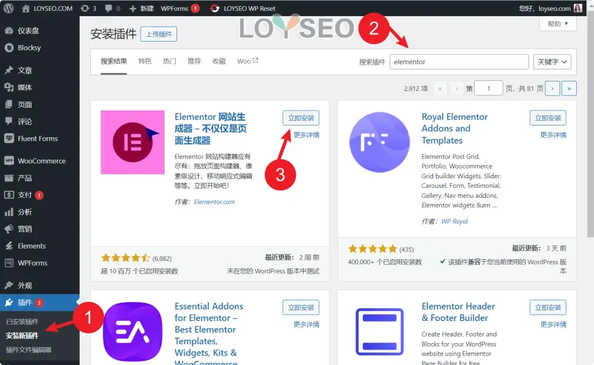594x365 pixels.
Task: Click Essential Addons plugin logo
Action: (x=132, y=332)
